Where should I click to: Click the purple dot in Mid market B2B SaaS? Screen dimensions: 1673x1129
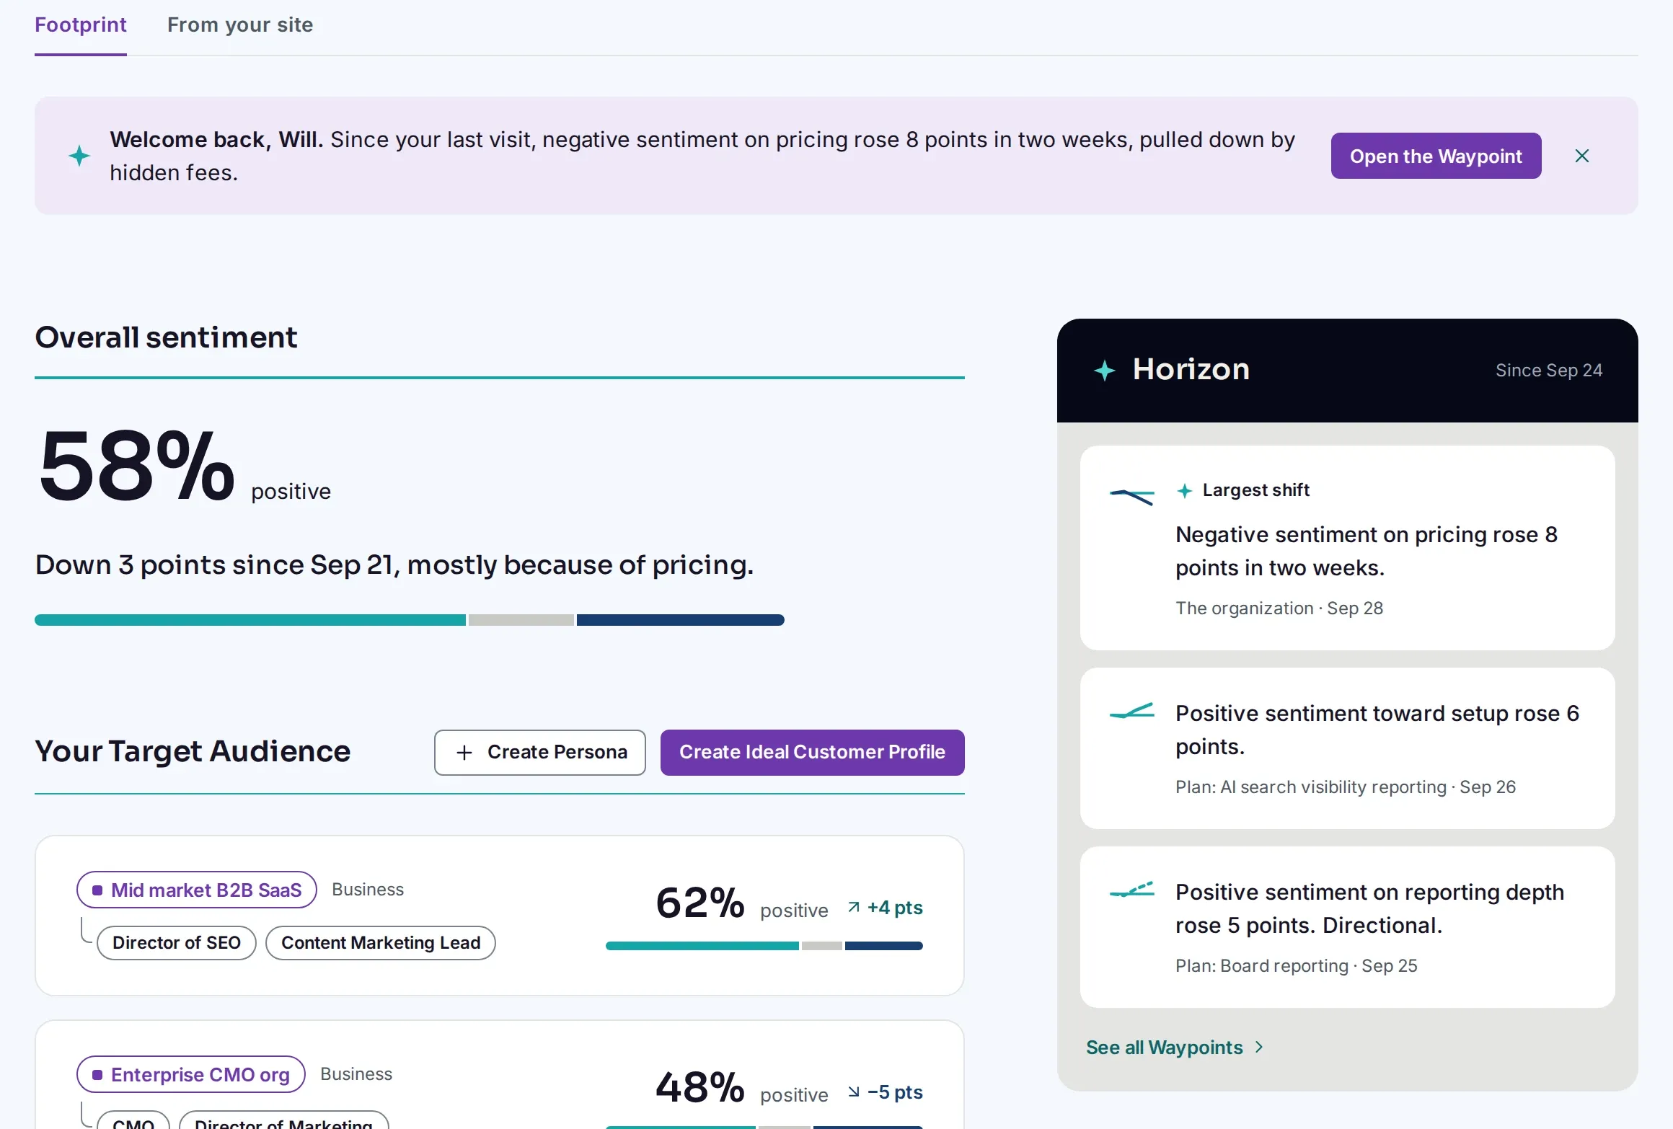click(x=97, y=890)
